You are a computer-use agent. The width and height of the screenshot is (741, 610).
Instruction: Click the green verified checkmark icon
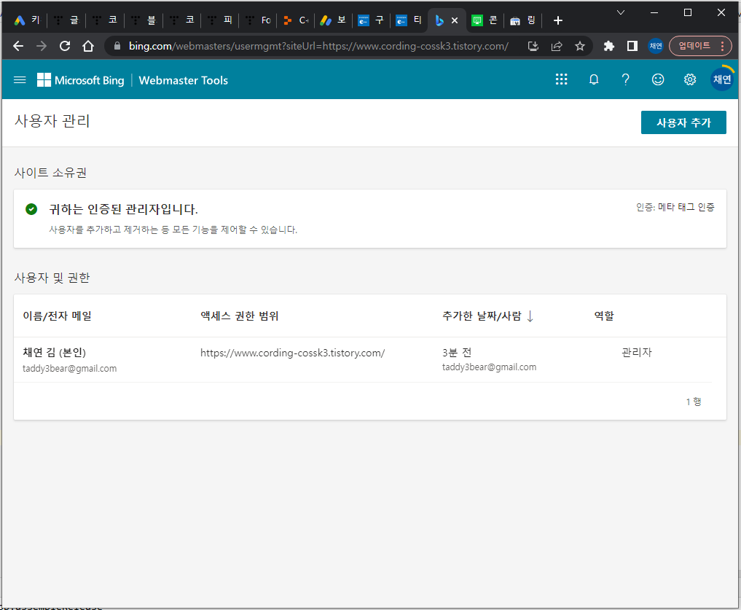pos(31,209)
